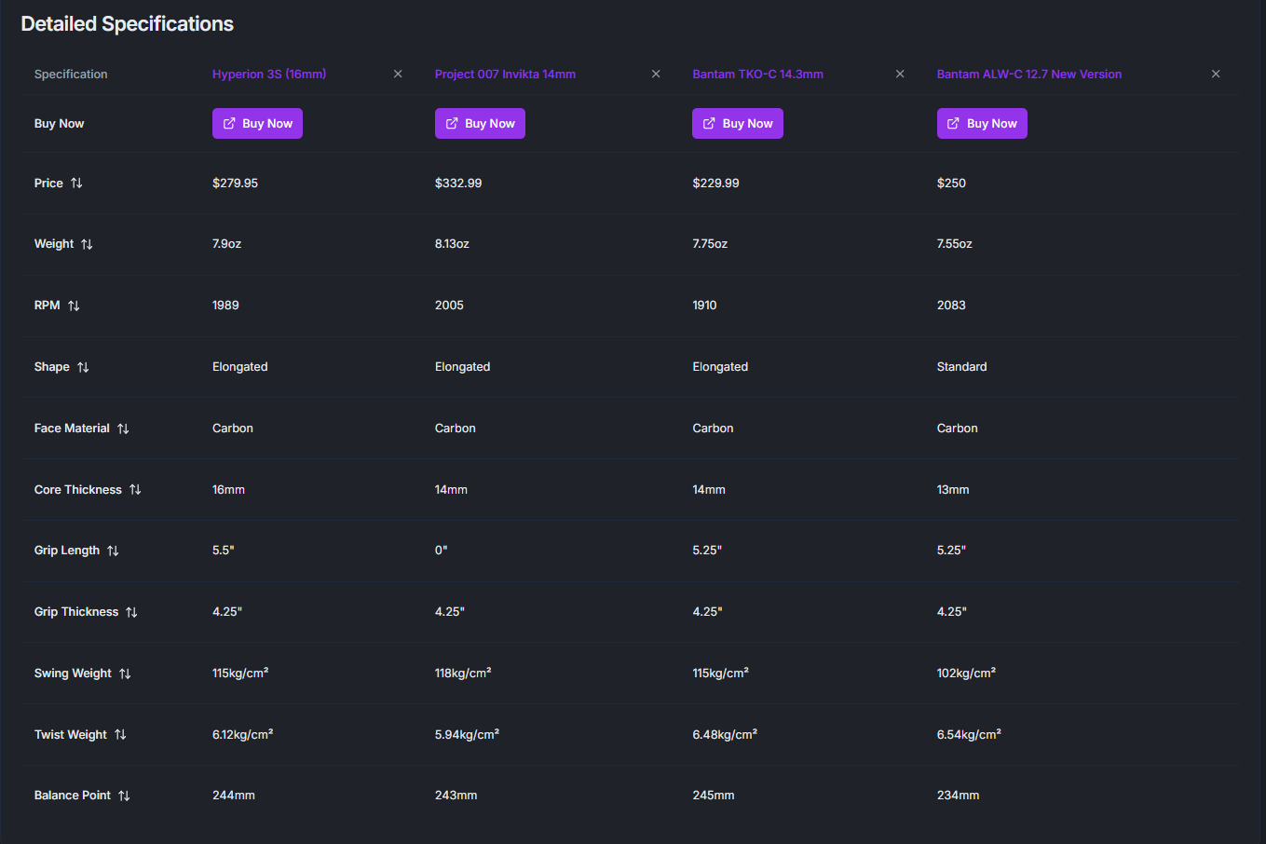
Task: Remove Project 007 Invikta from comparison
Action: point(656,74)
